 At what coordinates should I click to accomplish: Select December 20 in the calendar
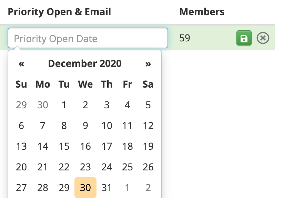pyautogui.click(x=21, y=167)
